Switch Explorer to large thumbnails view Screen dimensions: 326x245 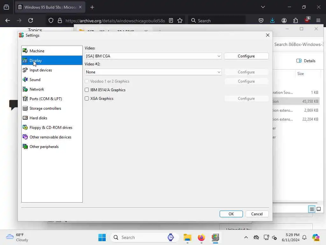[x=319, y=209]
